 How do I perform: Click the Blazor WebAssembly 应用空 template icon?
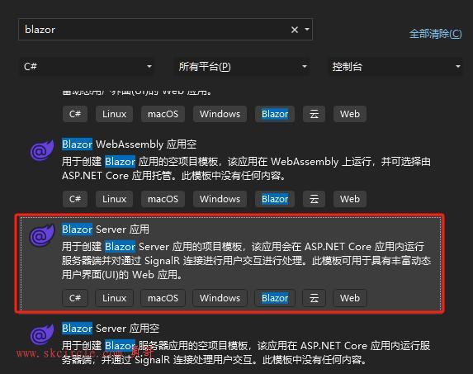point(42,150)
